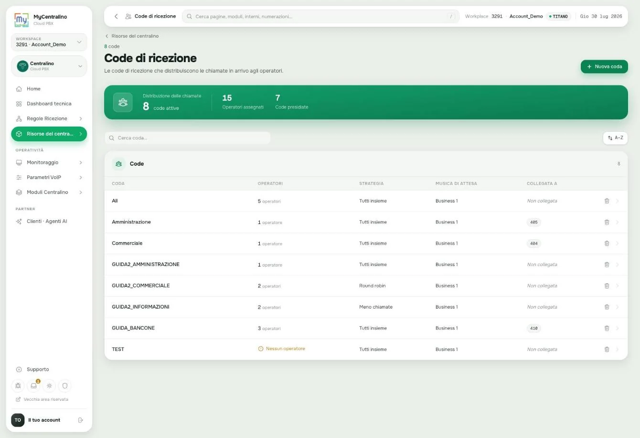Click the back arrow in top bar
The height and width of the screenshot is (438, 640).
116,16
